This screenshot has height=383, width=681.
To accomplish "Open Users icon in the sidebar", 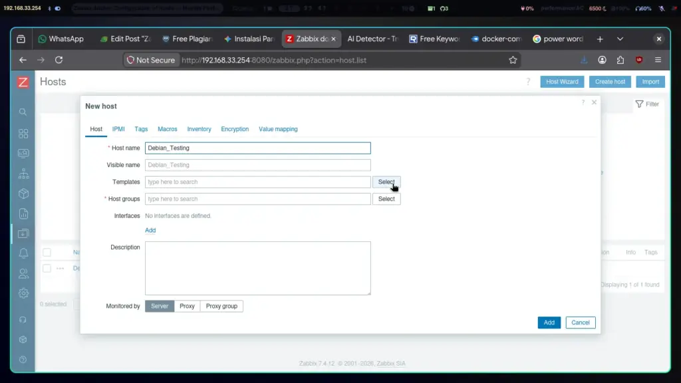I will pos(23,273).
